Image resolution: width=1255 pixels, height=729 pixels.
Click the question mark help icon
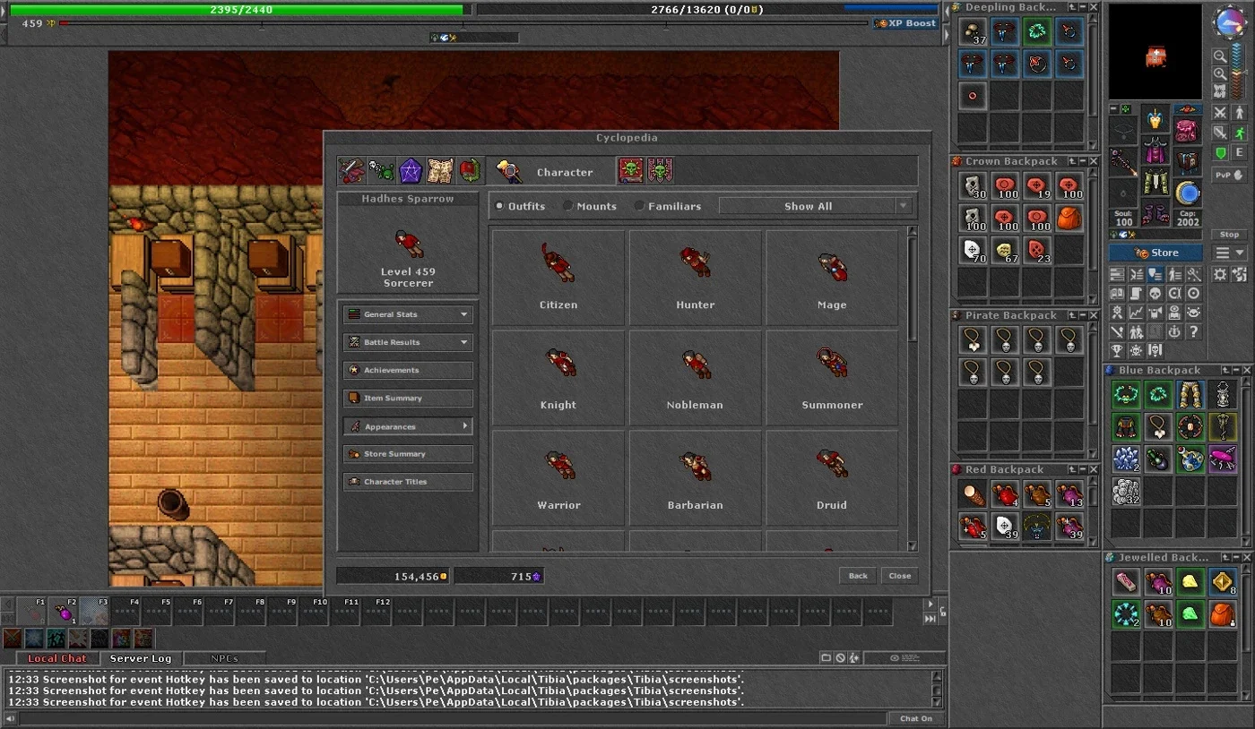pyautogui.click(x=1193, y=332)
